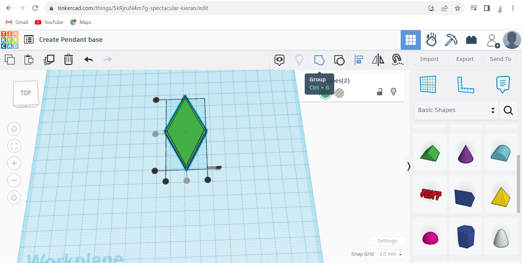Choose the striped Hole swatch
522x263 pixels.
pyautogui.click(x=339, y=93)
